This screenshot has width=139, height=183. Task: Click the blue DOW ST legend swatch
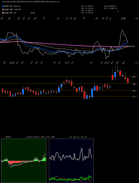[3, 6]
